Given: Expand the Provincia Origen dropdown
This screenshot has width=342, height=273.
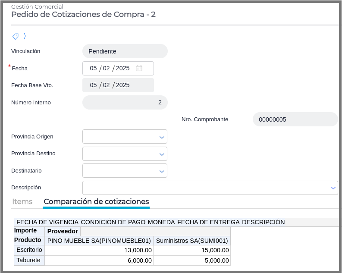Looking at the screenshot, I should pyautogui.click(x=162, y=137).
